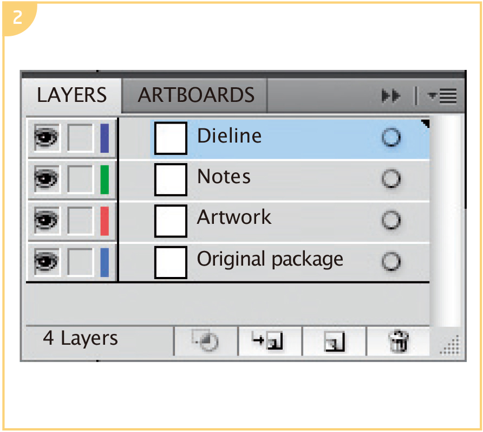
Task: Click the target circle for Artwork layer
Action: (x=391, y=220)
